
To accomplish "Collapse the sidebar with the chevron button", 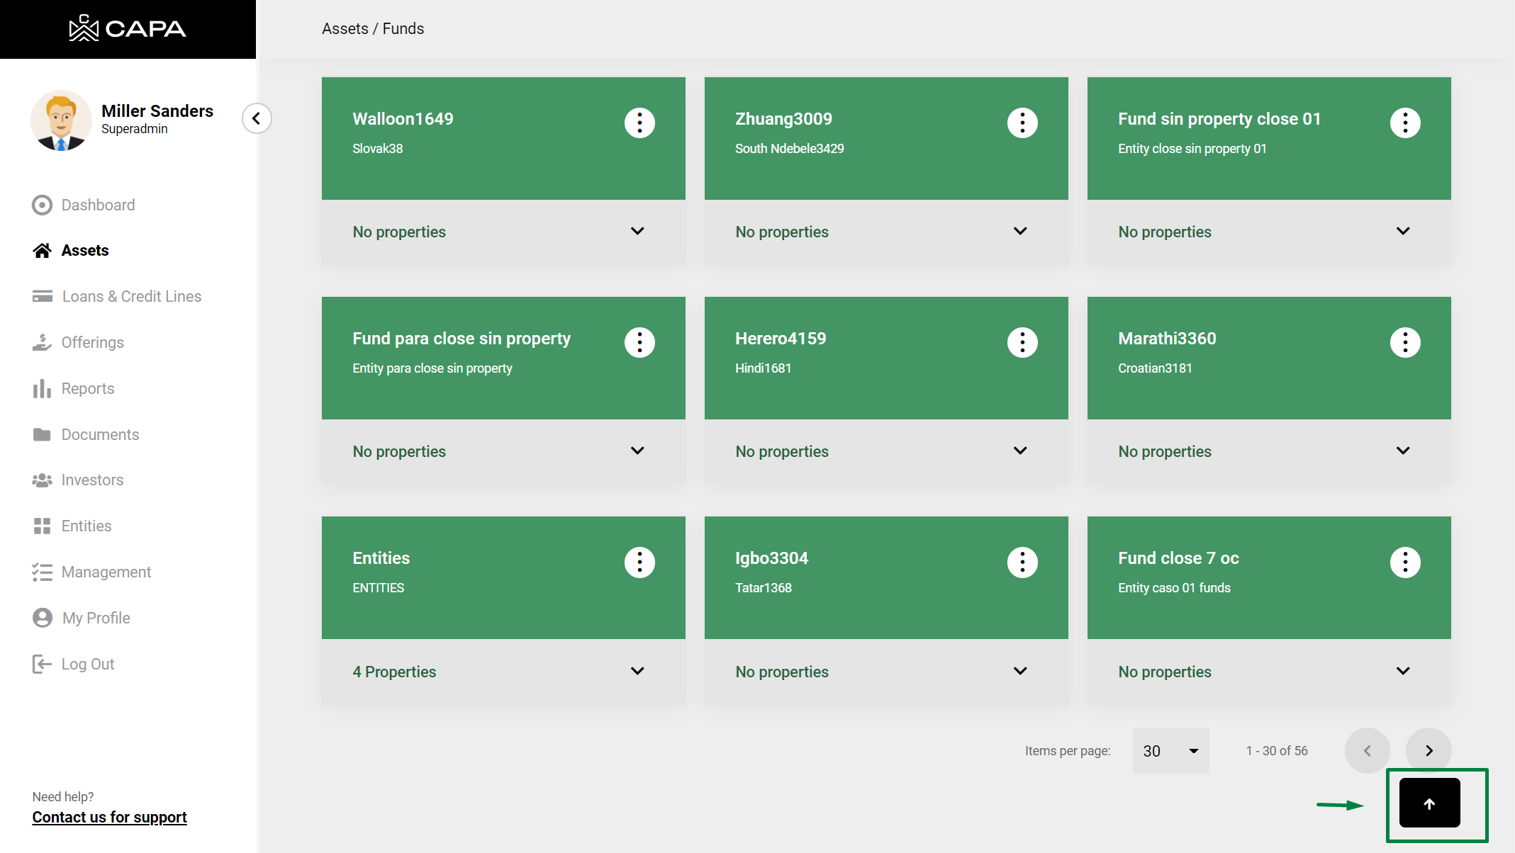I will (257, 118).
